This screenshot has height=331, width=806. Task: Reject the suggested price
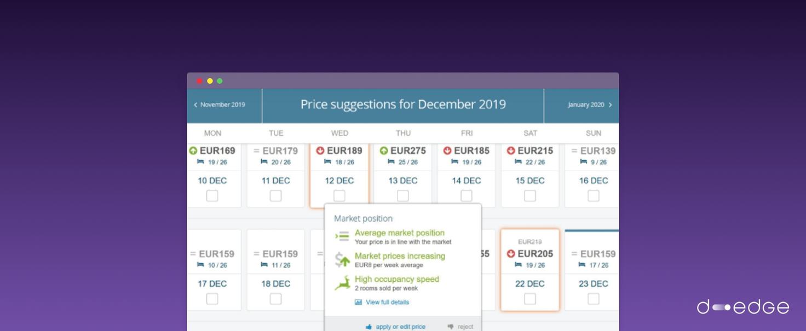pyautogui.click(x=465, y=327)
